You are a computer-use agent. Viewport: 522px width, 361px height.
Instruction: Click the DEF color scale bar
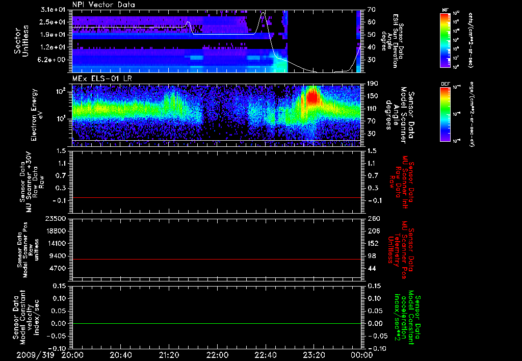[x=446, y=114]
